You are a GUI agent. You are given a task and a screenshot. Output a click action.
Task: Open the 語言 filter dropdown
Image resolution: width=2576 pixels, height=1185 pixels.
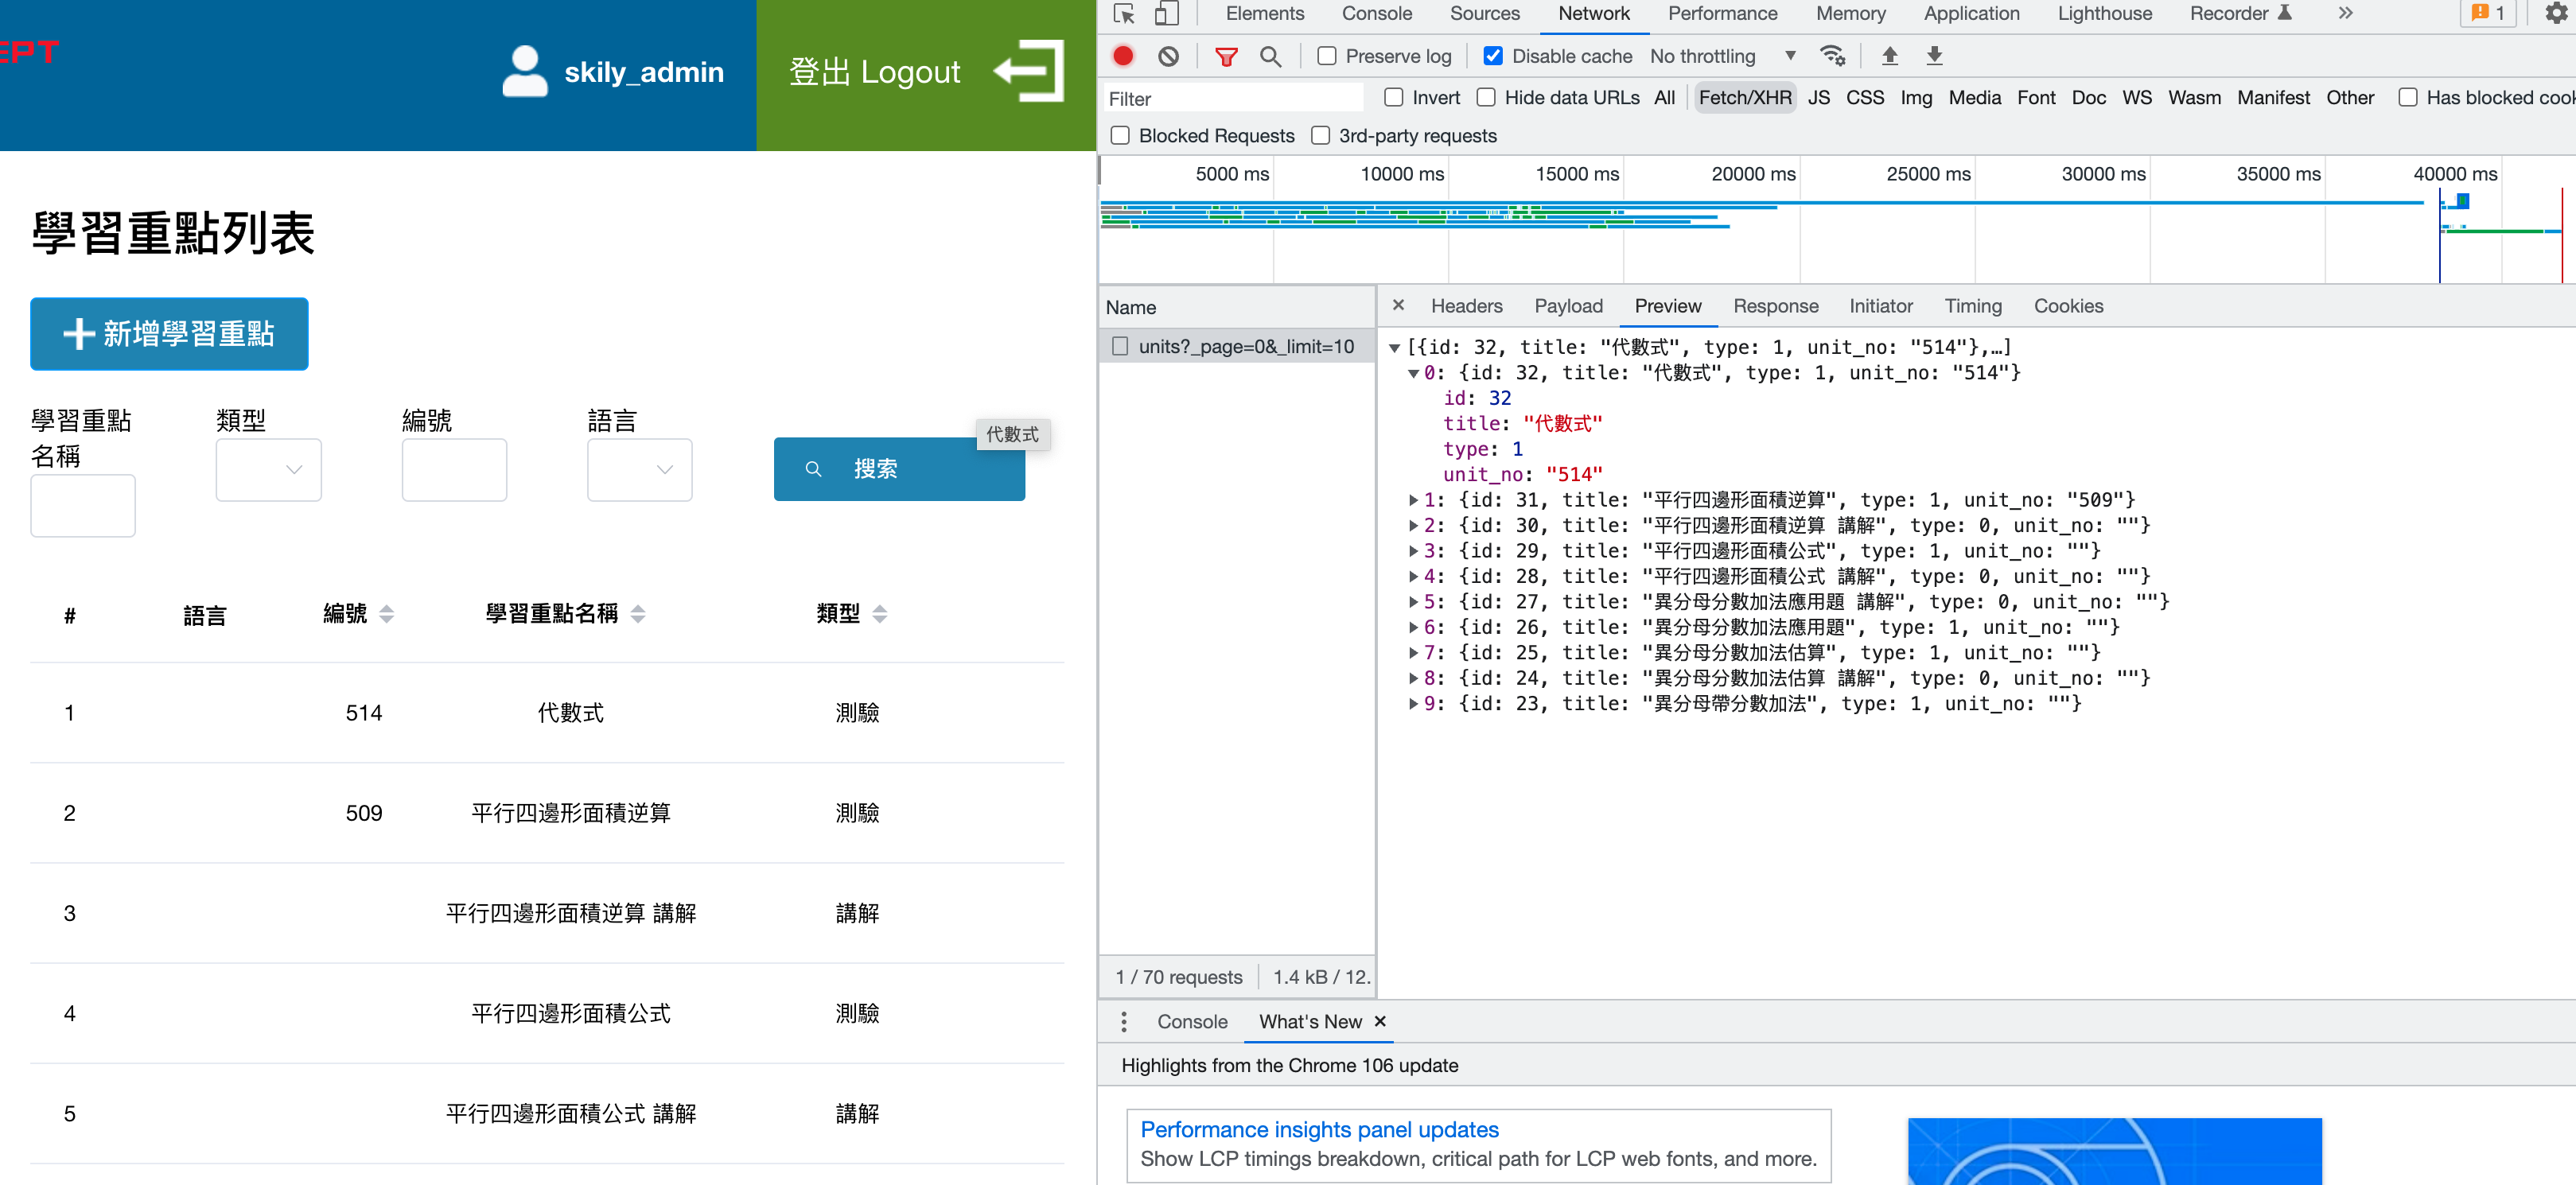[x=639, y=469]
